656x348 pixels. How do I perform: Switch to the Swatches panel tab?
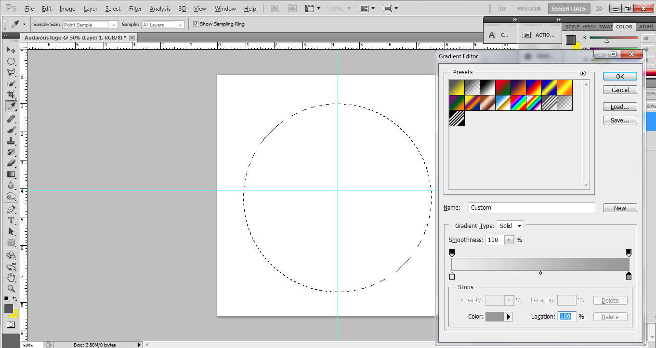(x=606, y=27)
